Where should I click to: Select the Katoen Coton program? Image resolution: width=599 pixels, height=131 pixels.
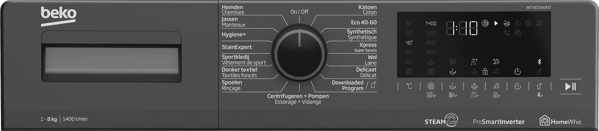367,10
